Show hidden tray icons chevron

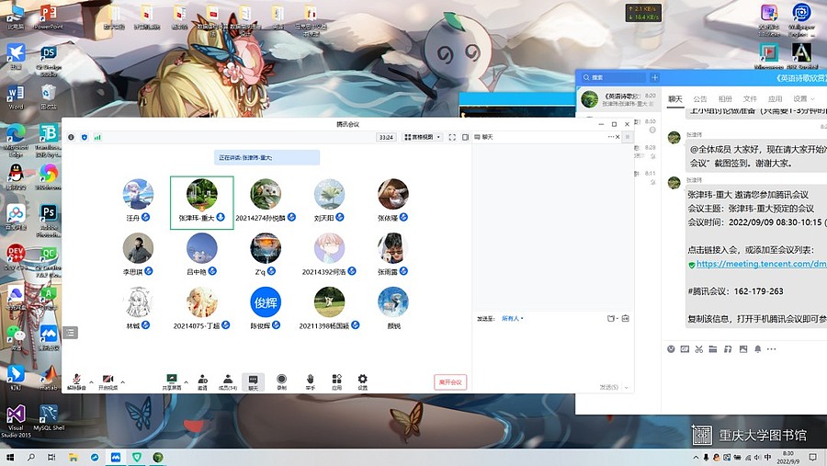tap(696, 457)
